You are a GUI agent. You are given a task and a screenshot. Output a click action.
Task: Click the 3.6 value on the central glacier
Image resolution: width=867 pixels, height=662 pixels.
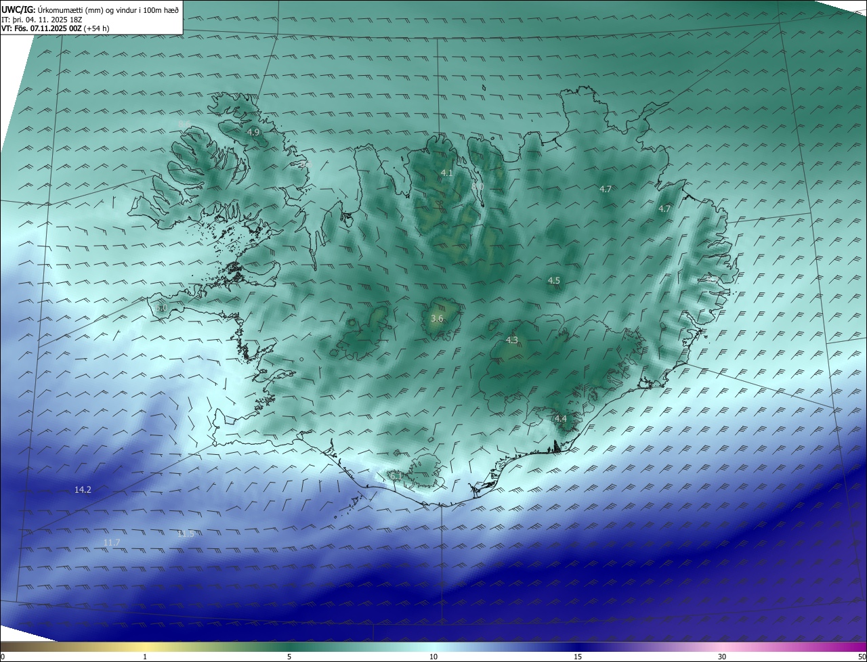437,319
